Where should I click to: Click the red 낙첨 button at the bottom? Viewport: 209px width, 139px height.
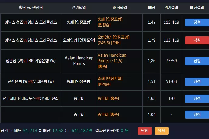pos(145,131)
